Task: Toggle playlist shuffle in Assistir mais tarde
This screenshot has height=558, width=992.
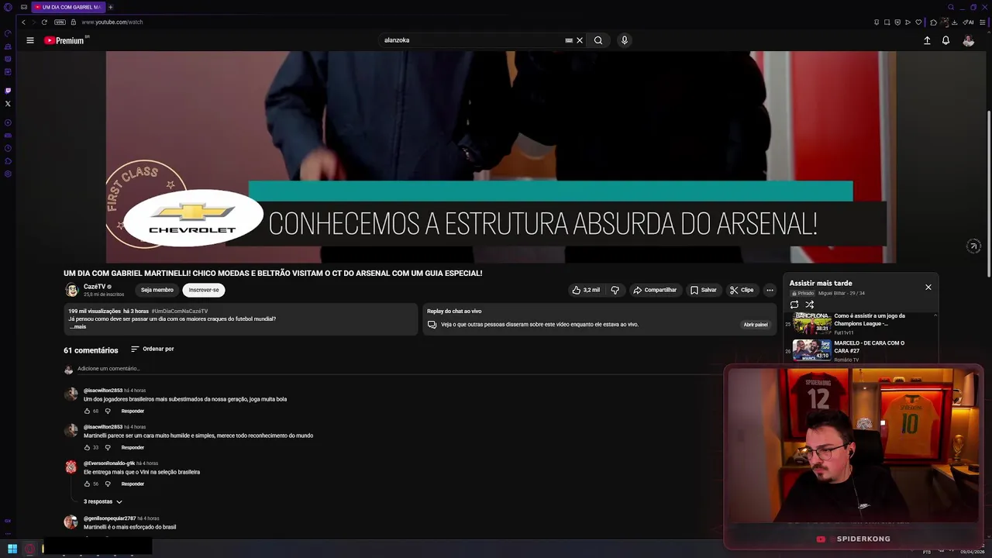Action: click(810, 305)
